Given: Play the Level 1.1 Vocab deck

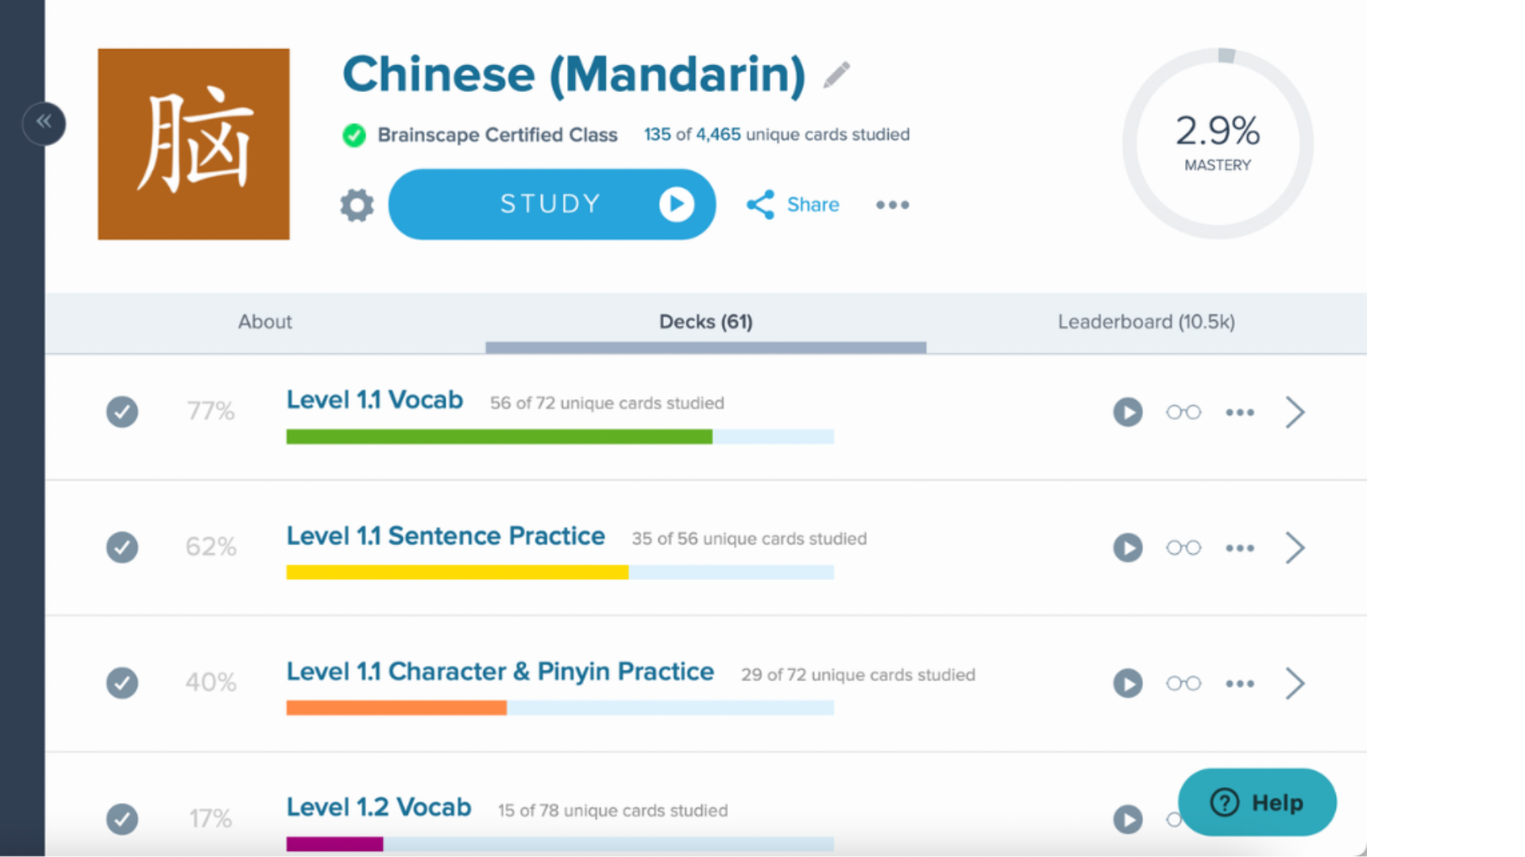Looking at the screenshot, I should click(1127, 412).
